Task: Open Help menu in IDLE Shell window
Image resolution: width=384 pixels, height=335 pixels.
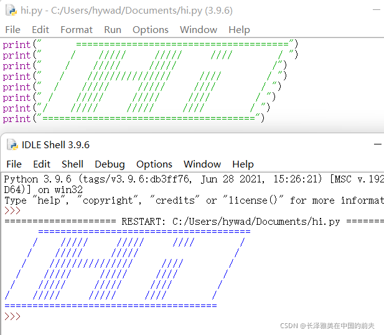Action: pos(243,164)
